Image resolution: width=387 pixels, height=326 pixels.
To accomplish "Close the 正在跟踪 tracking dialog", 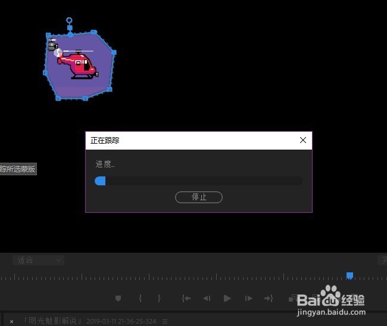I will click(x=303, y=140).
